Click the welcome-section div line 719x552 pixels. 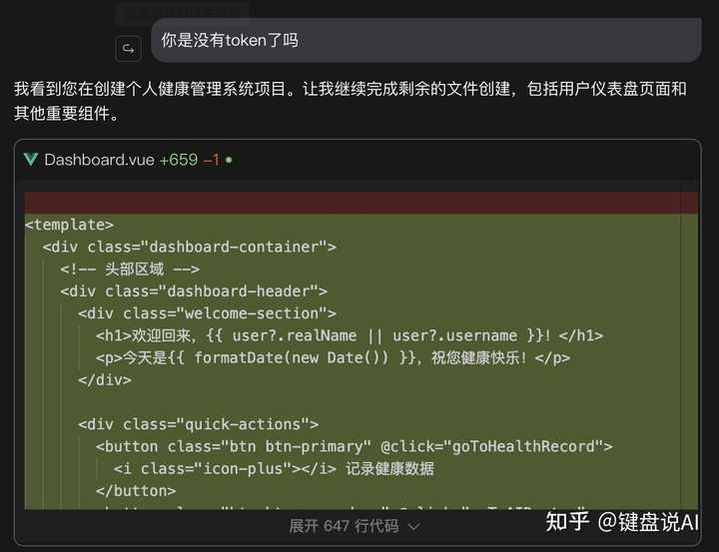click(207, 313)
